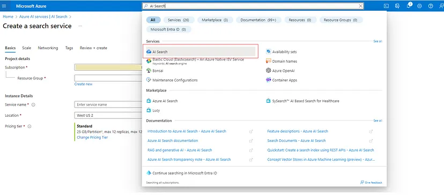Click the Lucy marketplace bag icon

(x=149, y=110)
